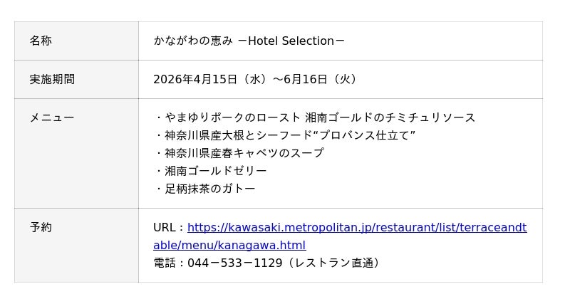This screenshot has height=304, width=570.
Task: Click the 足柄抹茶のガトー menu item
Action: (210, 189)
